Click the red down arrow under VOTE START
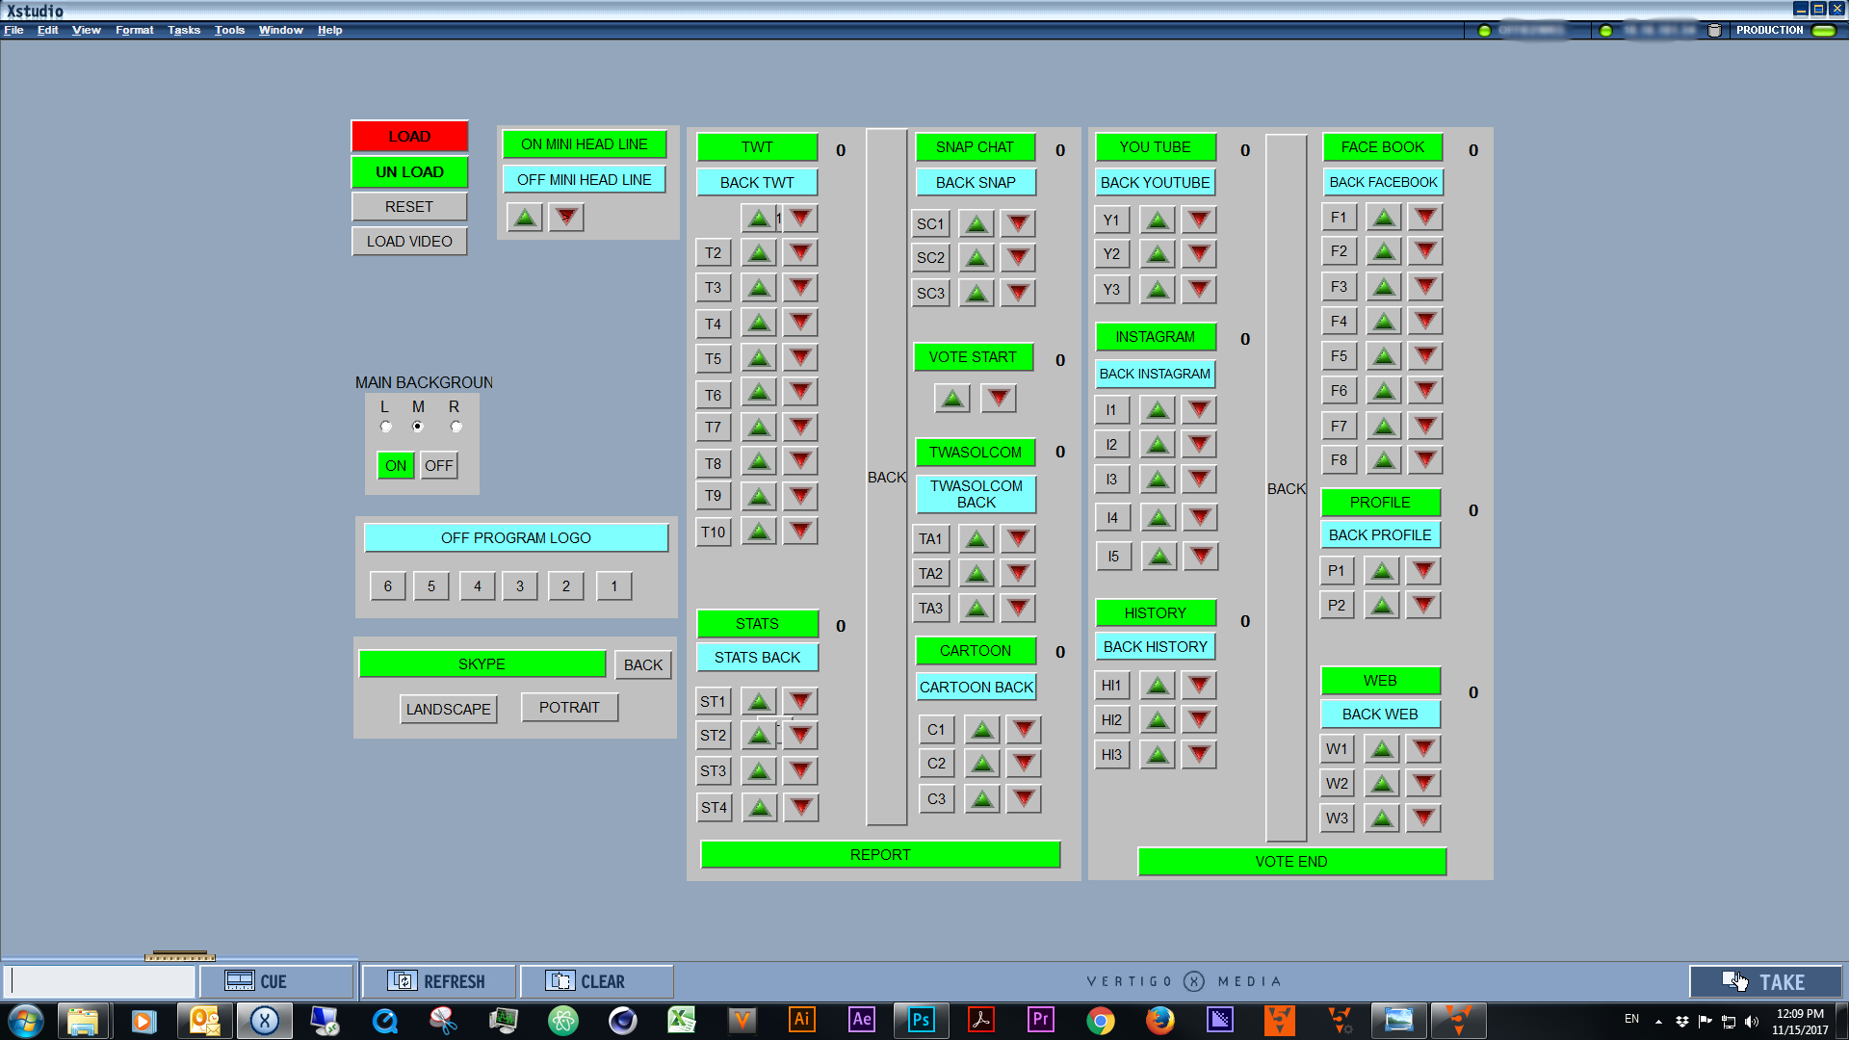This screenshot has height=1040, width=1849. pyautogui.click(x=999, y=398)
